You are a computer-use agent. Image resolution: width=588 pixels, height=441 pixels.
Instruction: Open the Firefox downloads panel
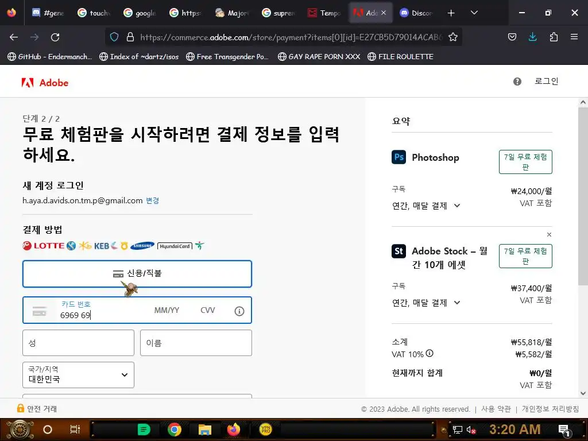[x=532, y=37]
